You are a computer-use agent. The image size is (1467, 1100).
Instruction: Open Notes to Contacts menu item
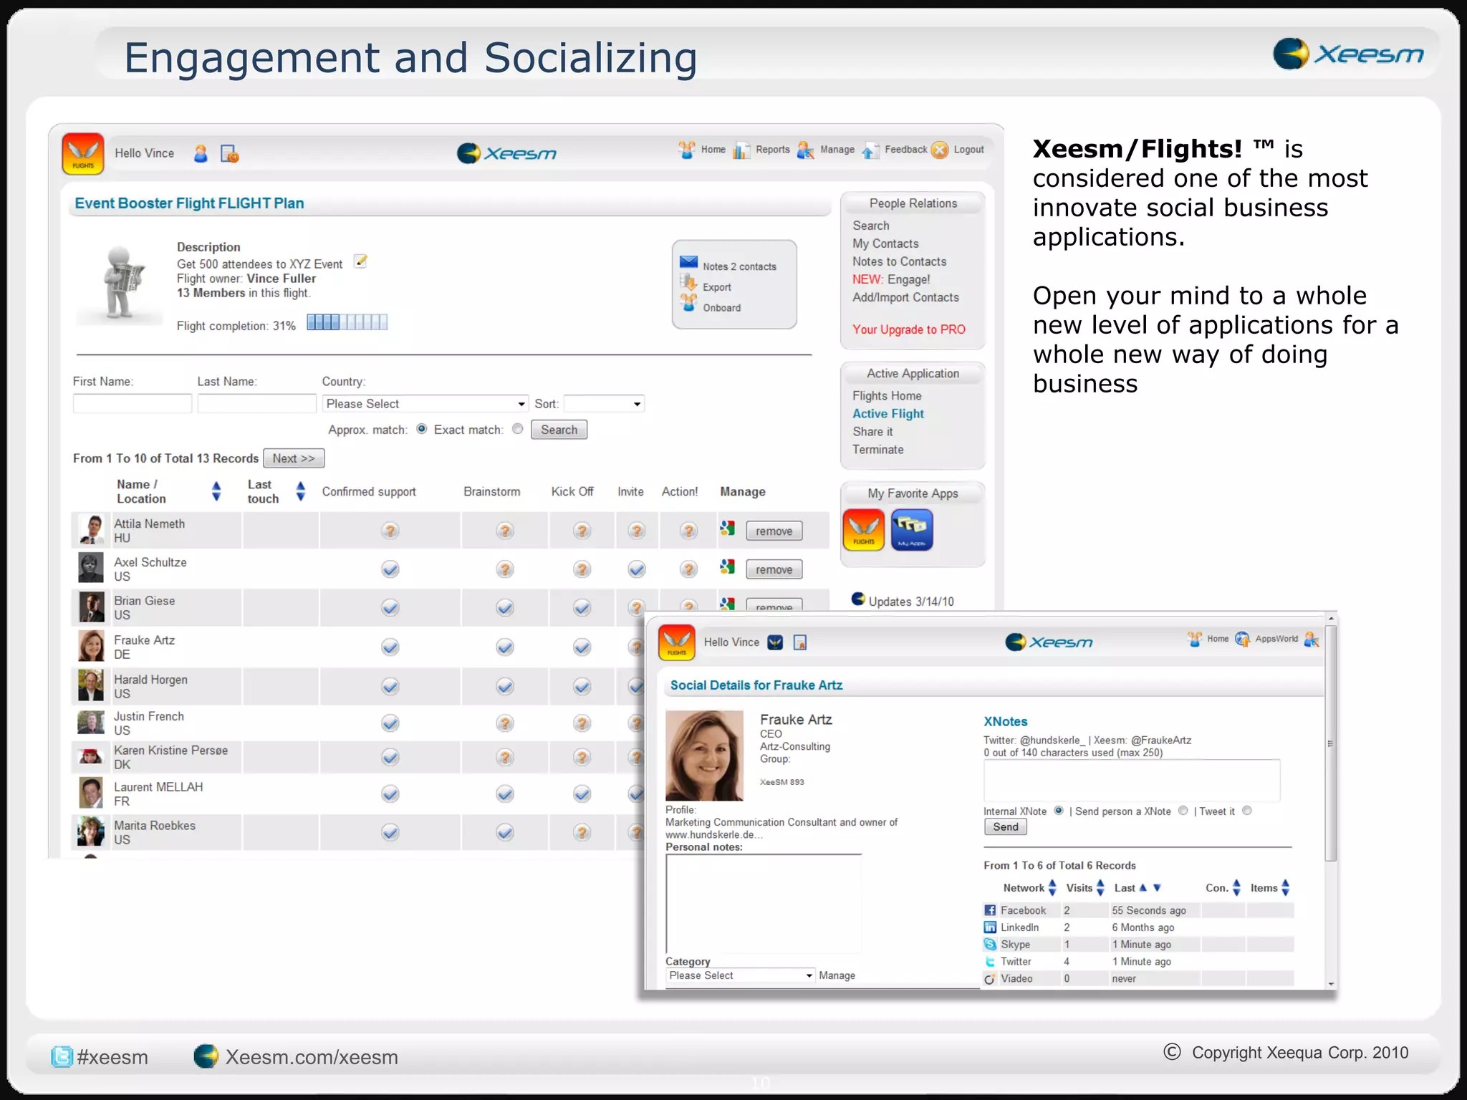(x=899, y=261)
